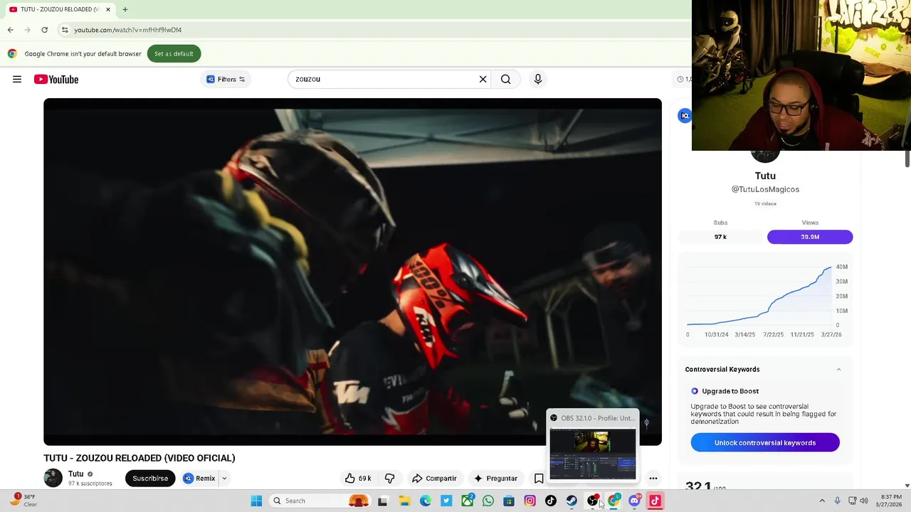911x512 pixels.
Task: Switch to Chrome on the taskbar
Action: coord(614,501)
